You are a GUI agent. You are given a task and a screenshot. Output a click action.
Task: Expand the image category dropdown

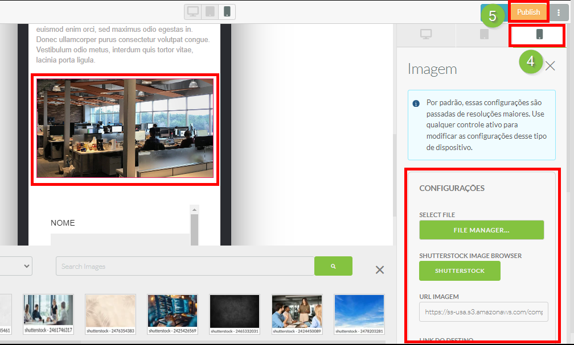coord(16,266)
